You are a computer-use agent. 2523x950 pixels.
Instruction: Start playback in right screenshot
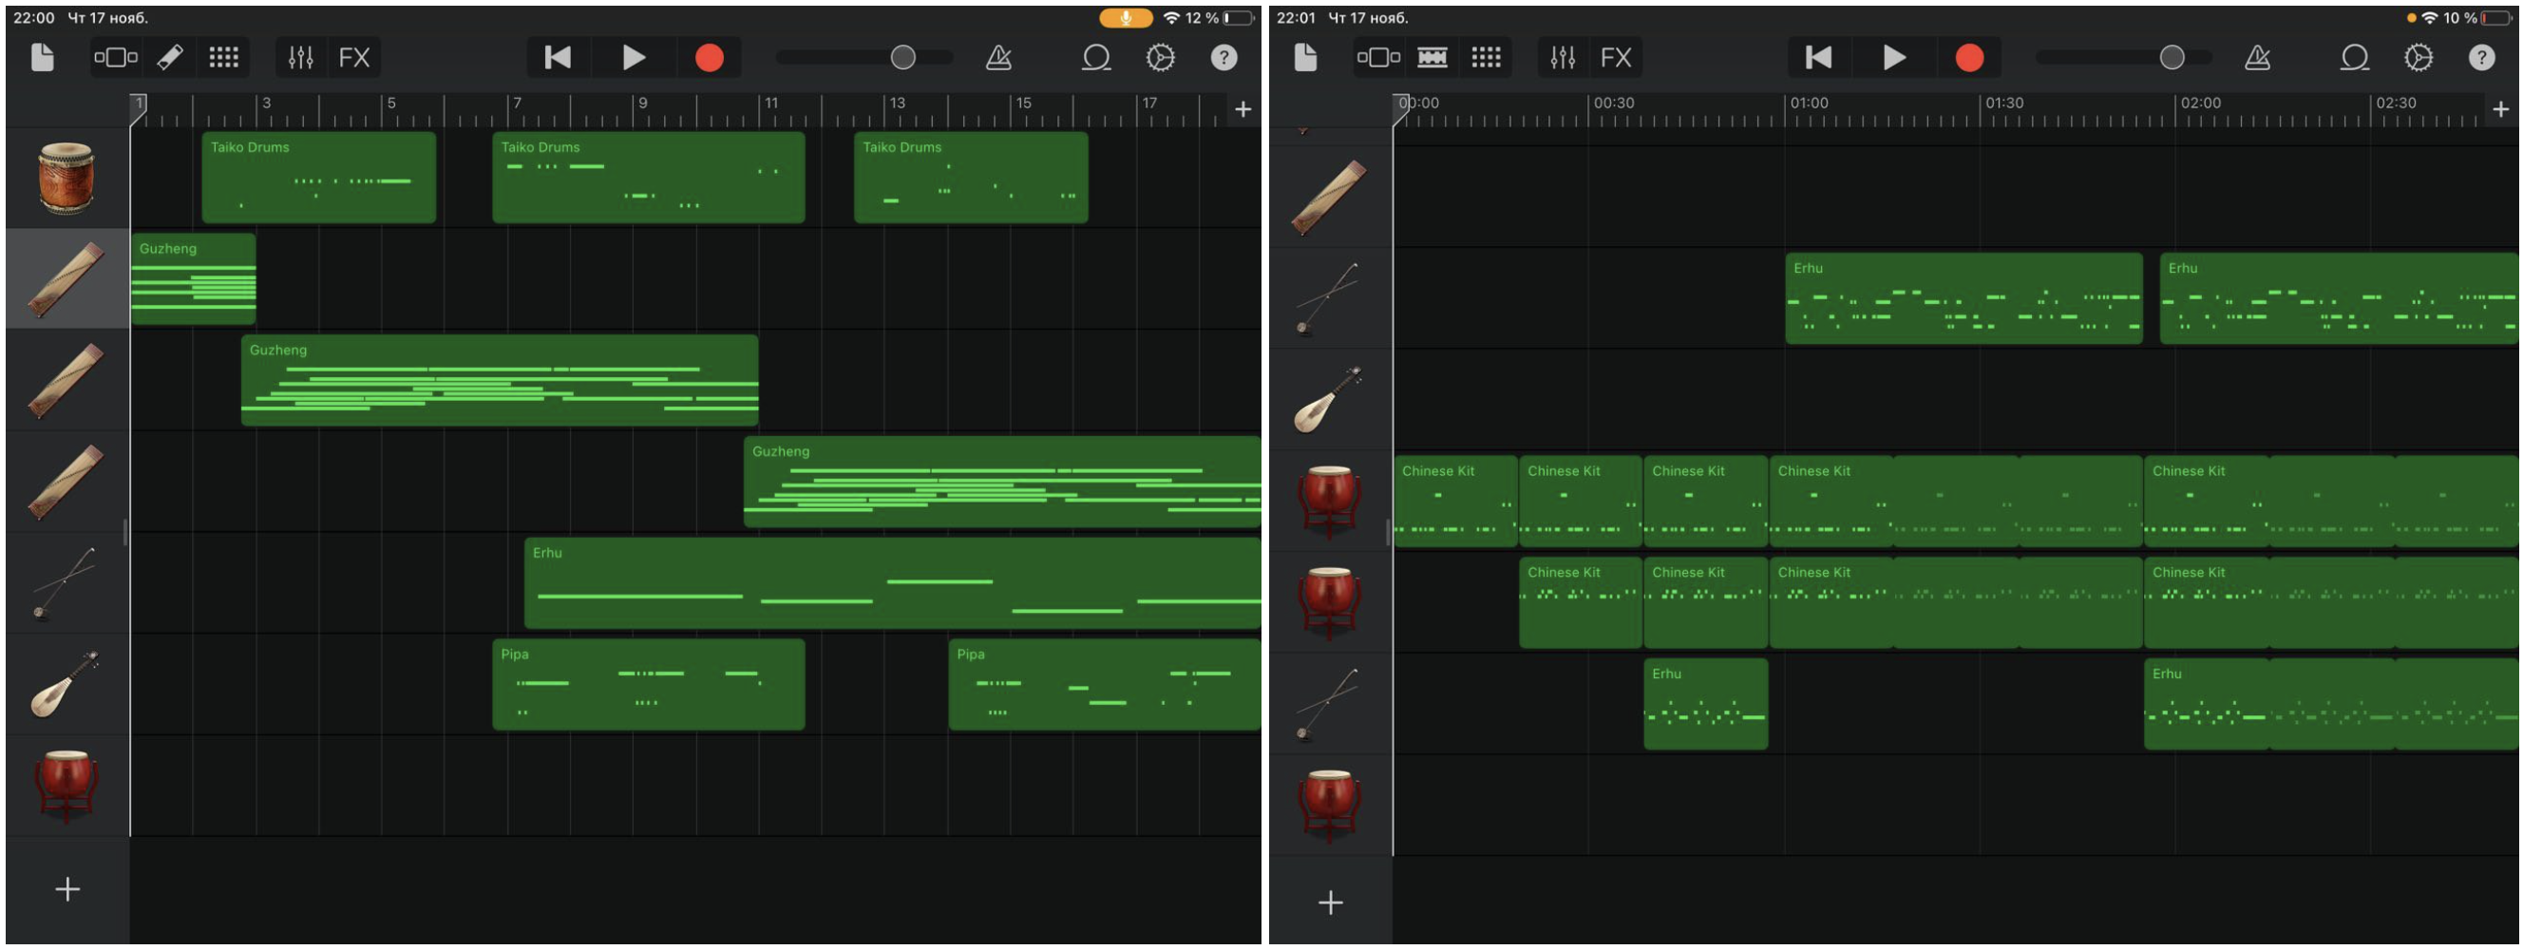[x=1894, y=58]
